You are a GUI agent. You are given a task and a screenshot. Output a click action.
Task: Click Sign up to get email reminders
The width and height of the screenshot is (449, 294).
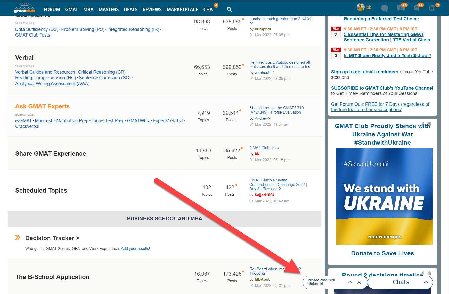[364, 72]
